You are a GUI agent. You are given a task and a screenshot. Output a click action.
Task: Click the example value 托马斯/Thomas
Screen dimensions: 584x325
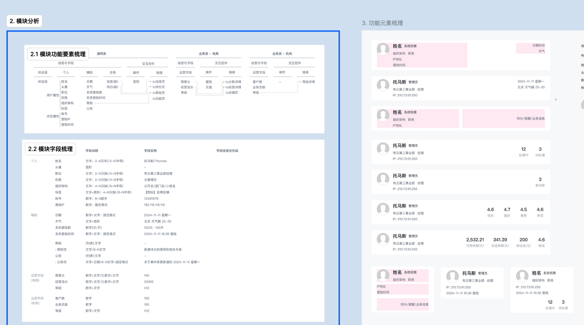pos(156,161)
